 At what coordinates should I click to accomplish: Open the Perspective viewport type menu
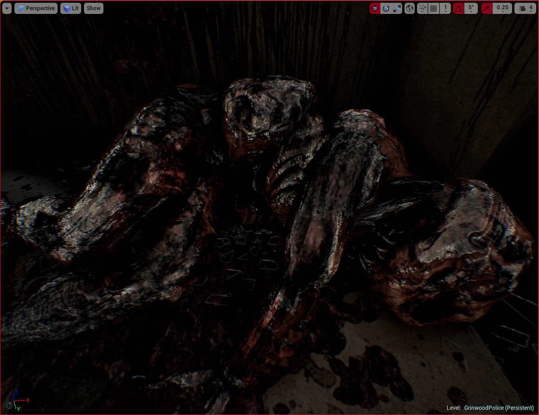pyautogui.click(x=36, y=8)
